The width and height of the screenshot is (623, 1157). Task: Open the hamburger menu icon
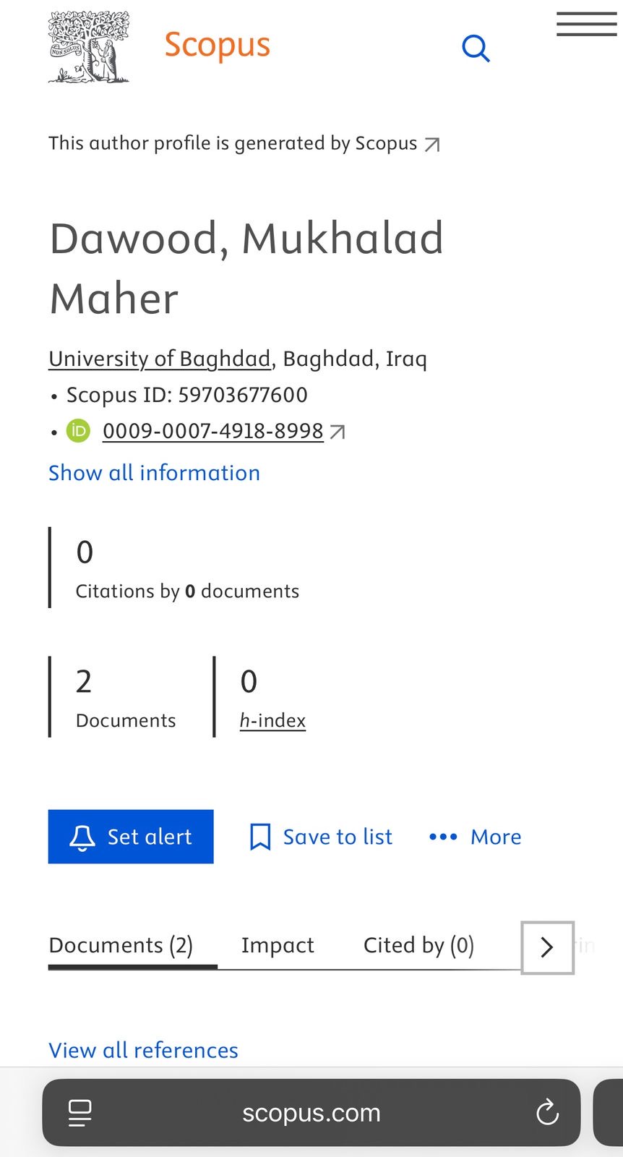pyautogui.click(x=586, y=24)
